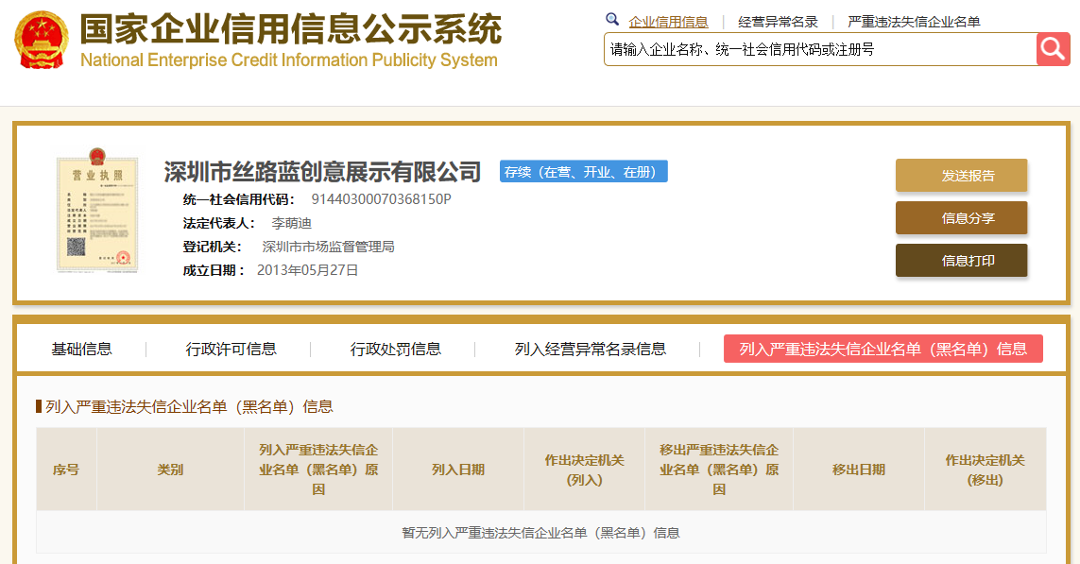Click company name 深圳市丝路蓝创意展示有限公司
Viewport: 1080px width, 564px height.
322,172
